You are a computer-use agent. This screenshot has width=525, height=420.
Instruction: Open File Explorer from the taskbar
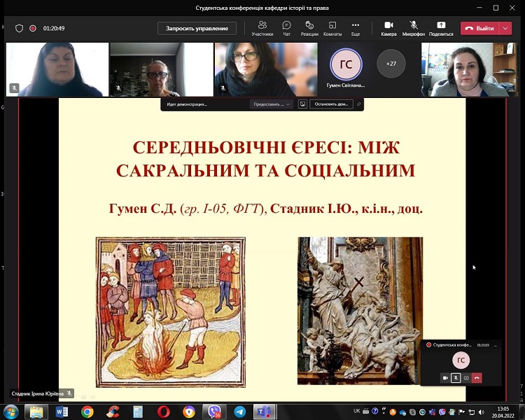tap(36, 412)
